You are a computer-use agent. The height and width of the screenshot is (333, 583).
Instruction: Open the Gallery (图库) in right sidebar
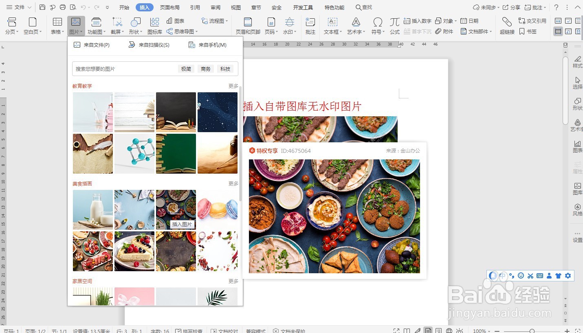577,189
